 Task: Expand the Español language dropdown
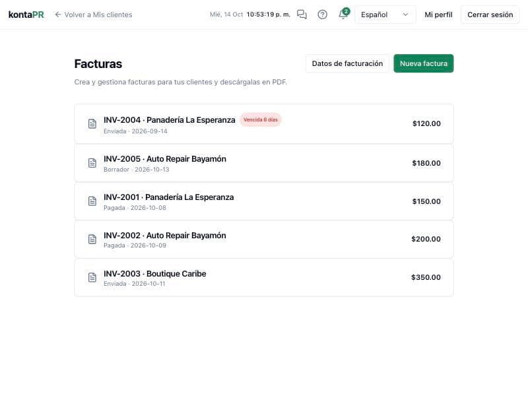(385, 15)
